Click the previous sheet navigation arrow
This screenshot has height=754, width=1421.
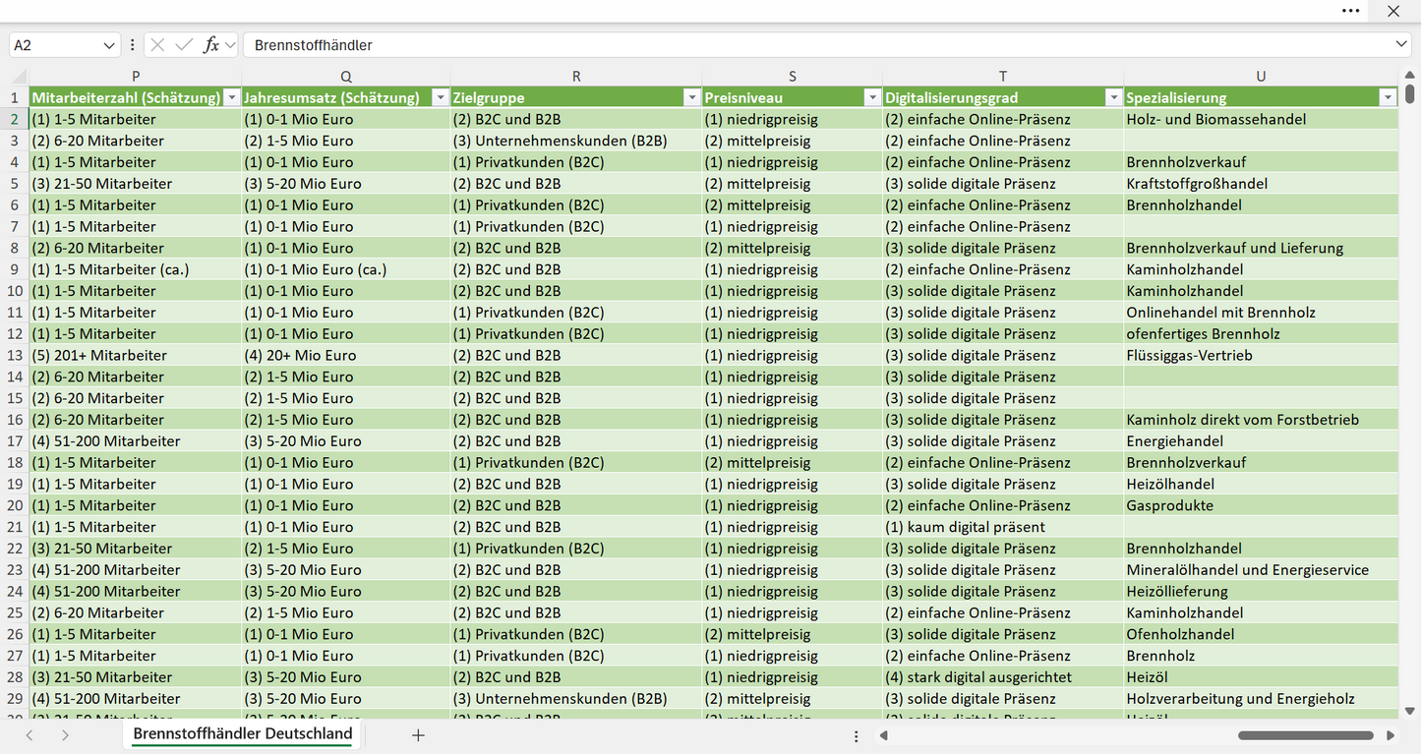click(x=30, y=735)
